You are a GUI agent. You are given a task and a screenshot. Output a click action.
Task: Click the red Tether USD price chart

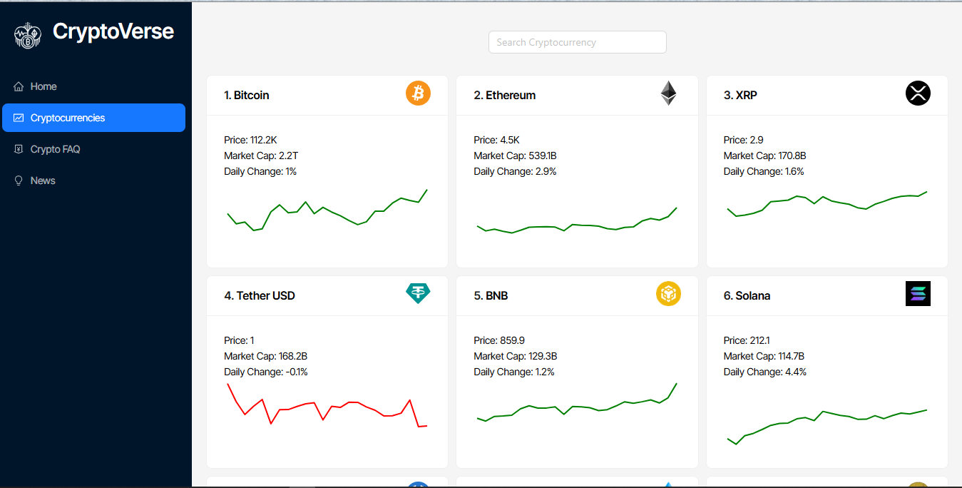point(327,407)
